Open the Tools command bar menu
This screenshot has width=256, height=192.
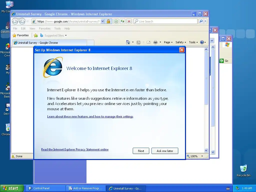193,42
